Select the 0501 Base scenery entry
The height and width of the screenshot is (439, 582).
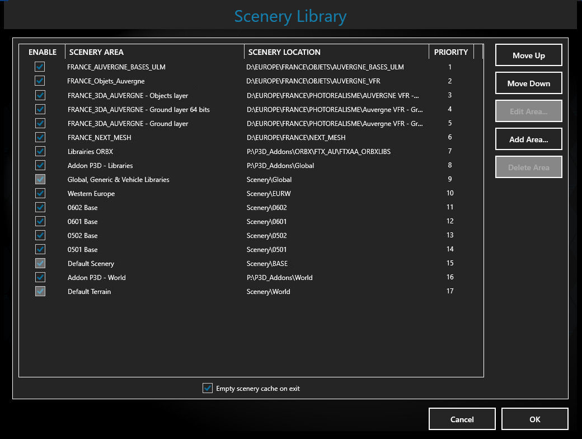coord(82,250)
